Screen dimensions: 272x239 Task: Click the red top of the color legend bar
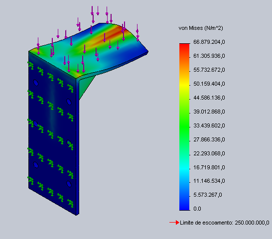(x=184, y=46)
